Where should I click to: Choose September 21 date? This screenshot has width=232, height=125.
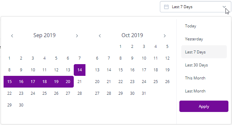point(80,82)
